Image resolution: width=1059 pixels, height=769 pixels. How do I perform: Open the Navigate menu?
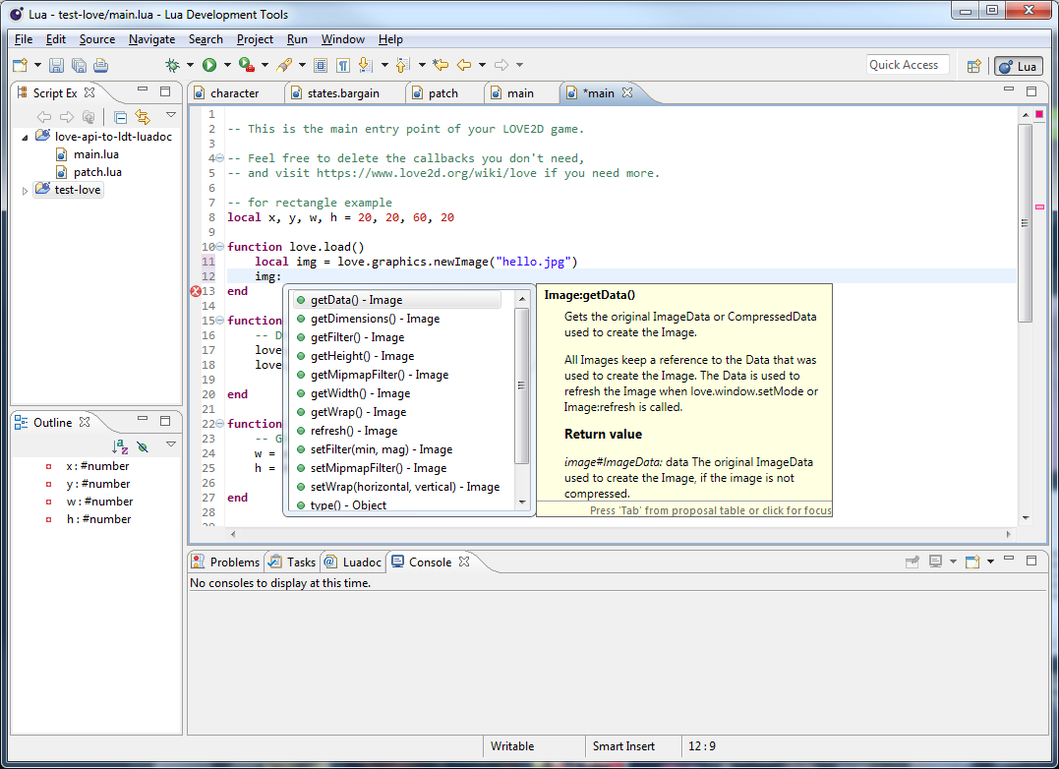(x=151, y=39)
